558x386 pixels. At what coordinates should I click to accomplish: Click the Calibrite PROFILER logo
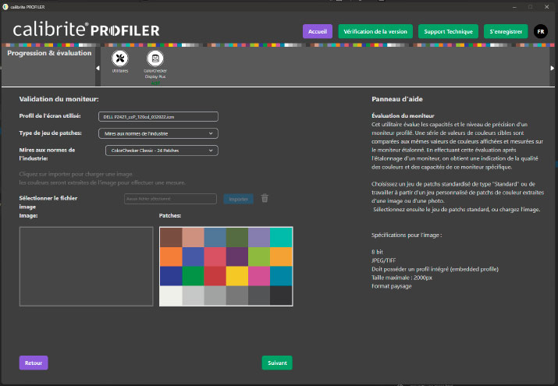(86, 30)
